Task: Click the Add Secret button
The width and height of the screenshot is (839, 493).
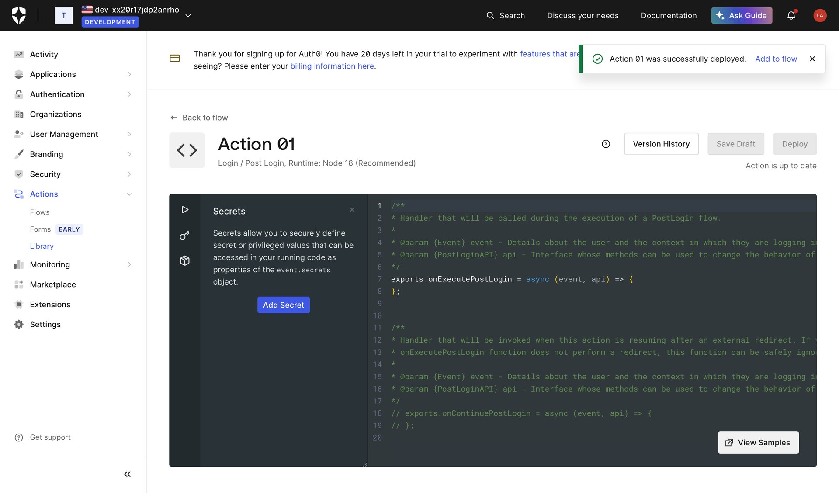Action: 283,305
